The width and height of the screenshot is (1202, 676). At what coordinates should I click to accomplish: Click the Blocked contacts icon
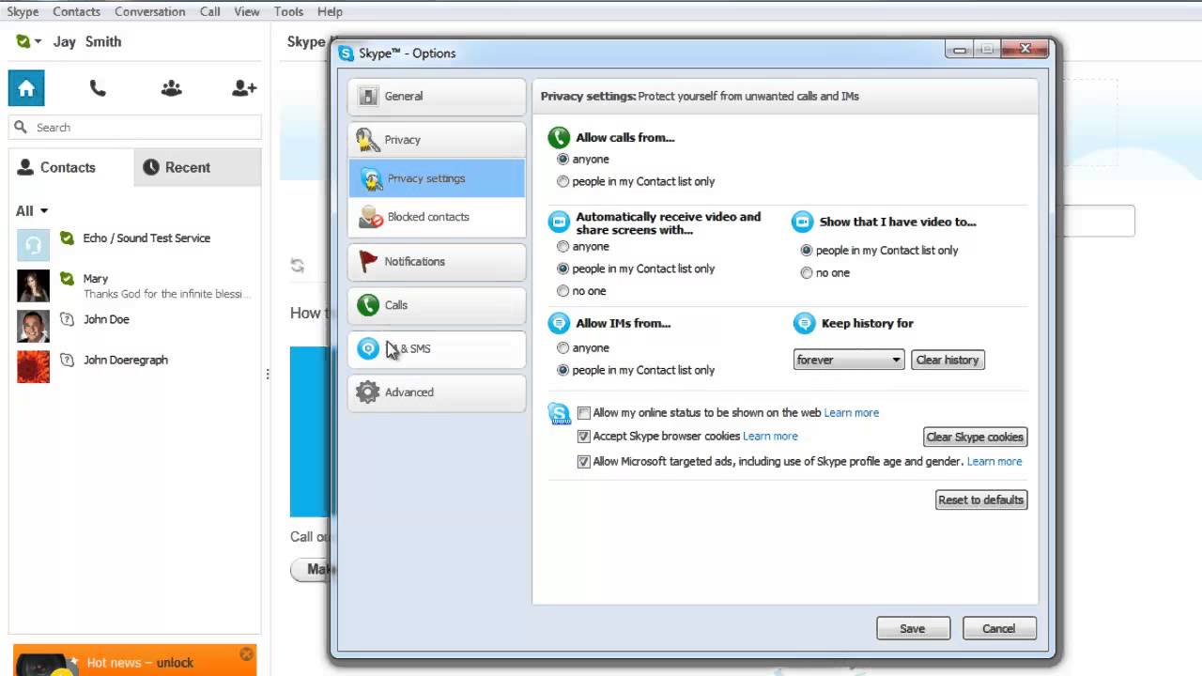pyautogui.click(x=371, y=217)
